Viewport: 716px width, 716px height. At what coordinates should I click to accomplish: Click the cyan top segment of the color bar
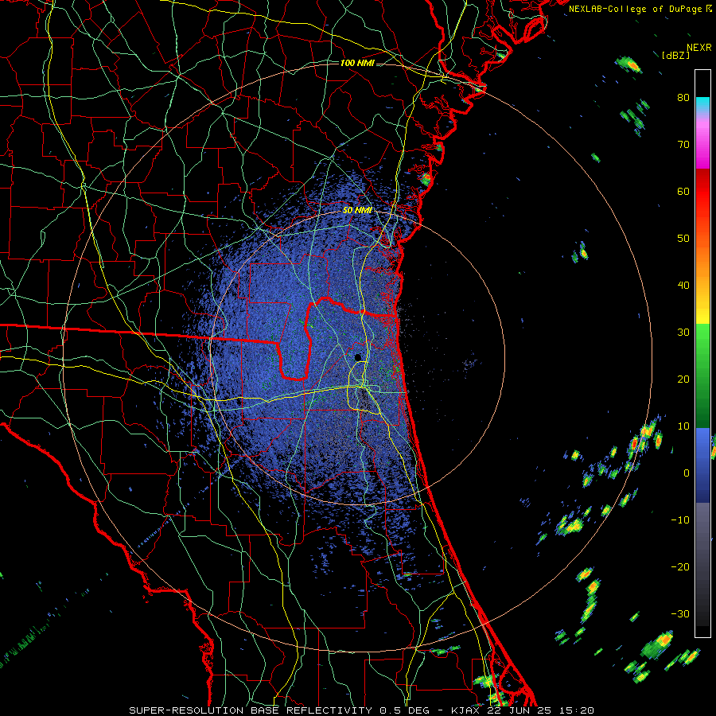click(702, 104)
